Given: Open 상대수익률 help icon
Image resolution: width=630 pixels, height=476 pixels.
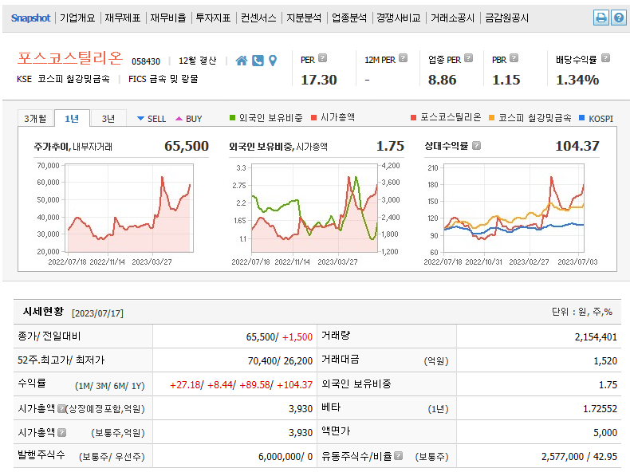Looking at the screenshot, I should [x=476, y=145].
